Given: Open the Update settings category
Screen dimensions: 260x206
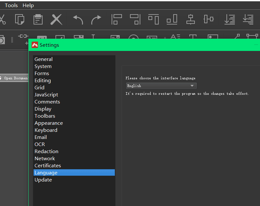Looking at the screenshot, I should [x=43, y=180].
